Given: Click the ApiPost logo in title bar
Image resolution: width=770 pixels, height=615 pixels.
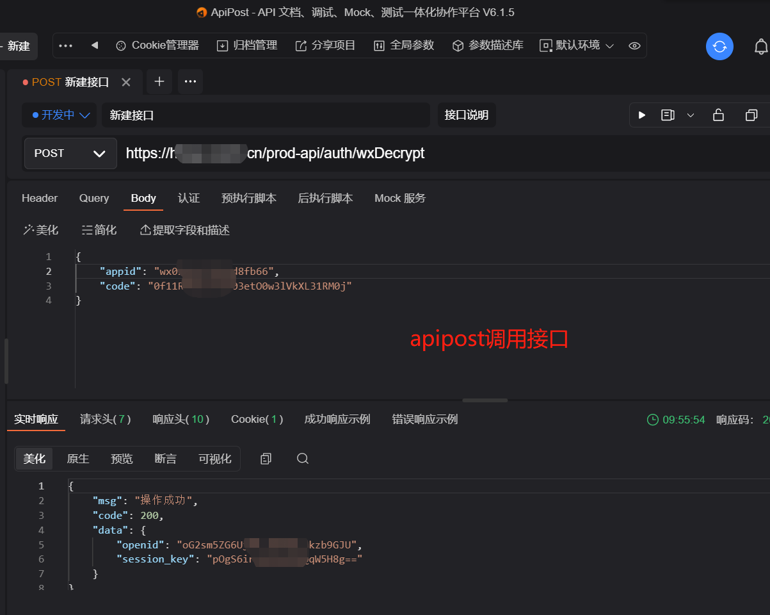Looking at the screenshot, I should click(x=202, y=12).
